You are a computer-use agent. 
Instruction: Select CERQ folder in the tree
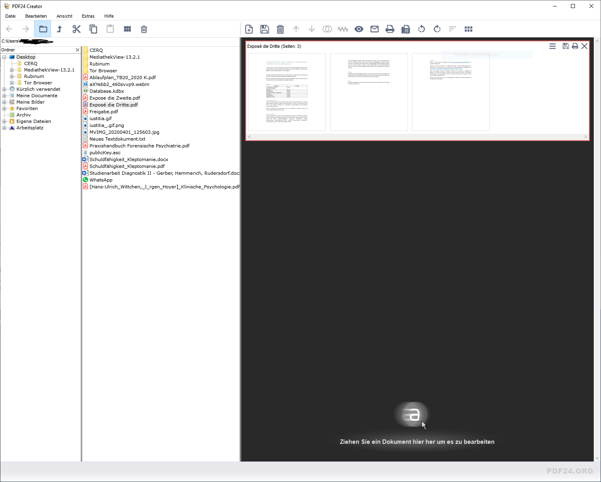click(x=31, y=63)
